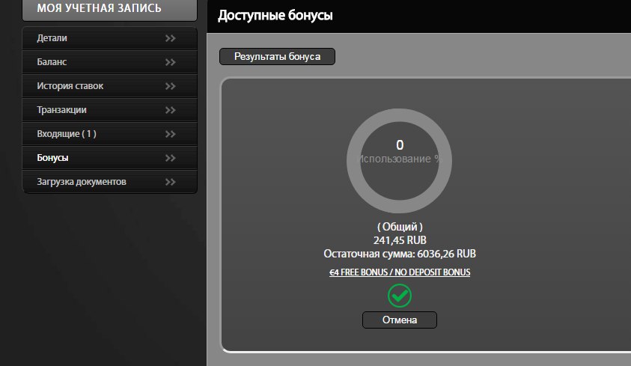Click the circular usage percent progress ring

[x=399, y=161]
